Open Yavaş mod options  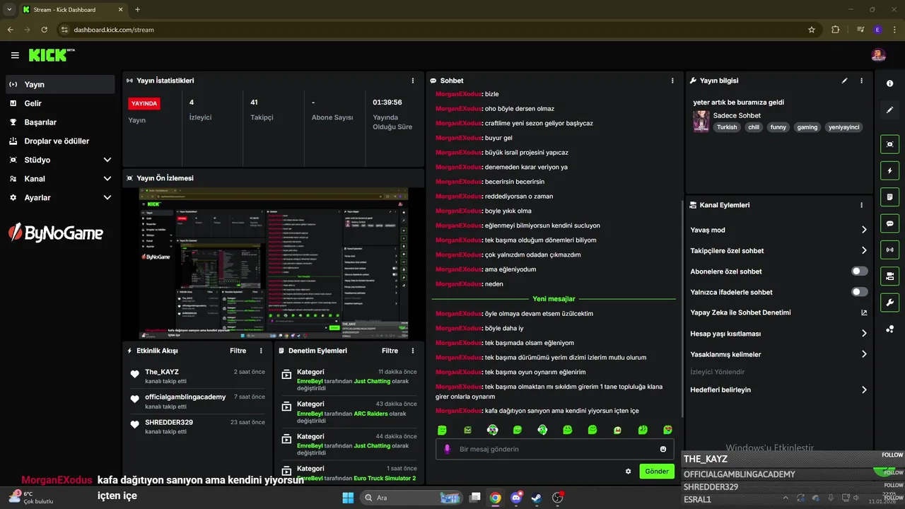[x=779, y=230]
